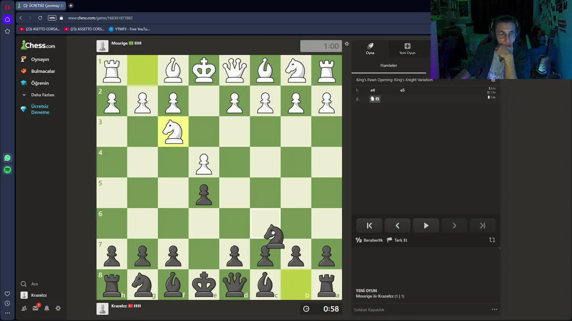This screenshot has width=572, height=321.
Task: Offer a draw with Beraberlik
Action: pos(369,240)
